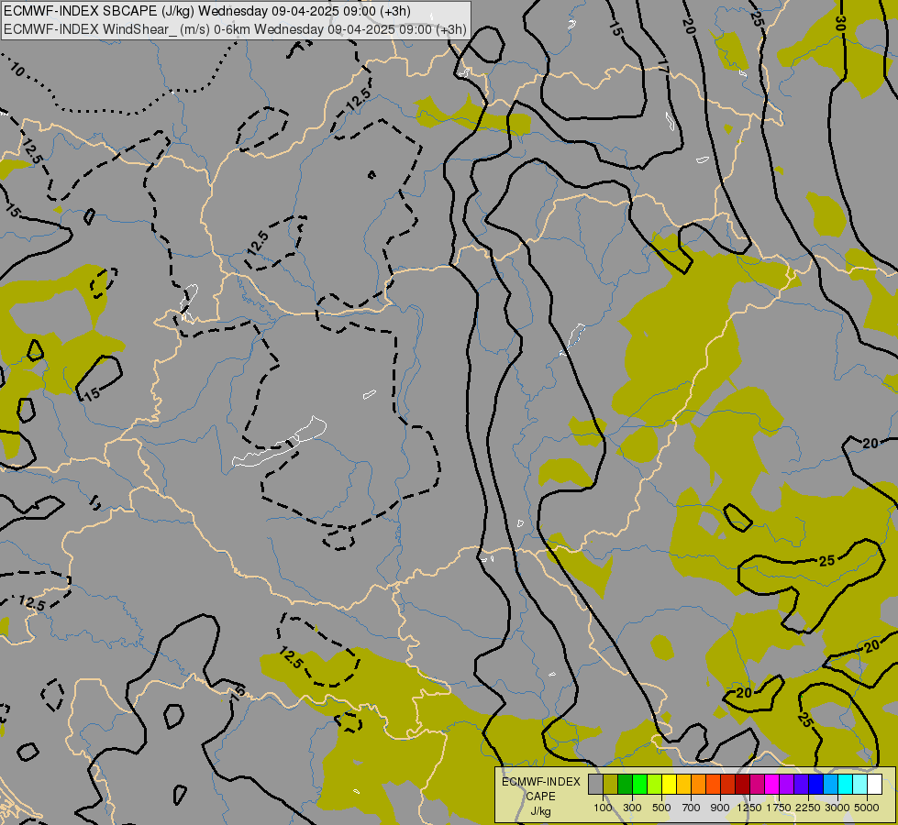Click the legend label 2250

click(808, 808)
